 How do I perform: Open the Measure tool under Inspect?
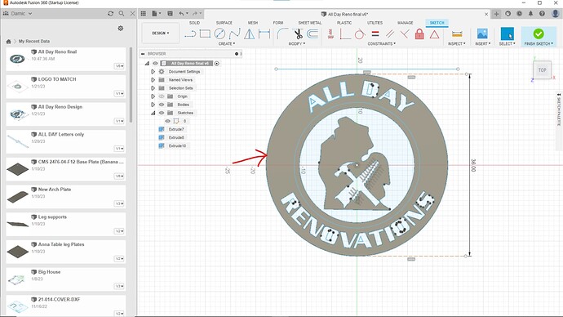[x=457, y=34]
